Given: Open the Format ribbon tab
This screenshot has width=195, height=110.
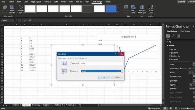Looking at the screenshot, I should 108,2.
